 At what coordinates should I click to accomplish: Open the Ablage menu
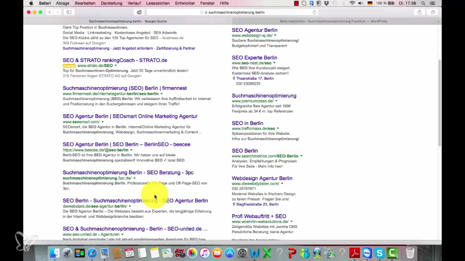point(63,3)
